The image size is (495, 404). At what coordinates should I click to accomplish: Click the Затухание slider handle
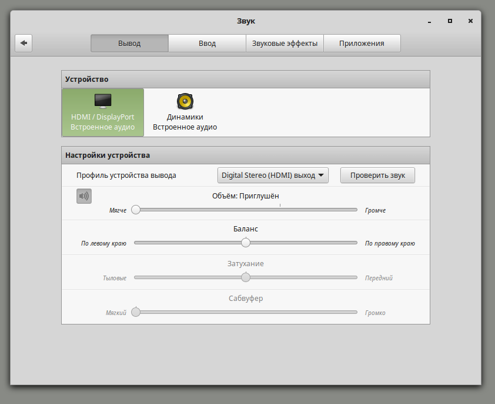(246, 277)
